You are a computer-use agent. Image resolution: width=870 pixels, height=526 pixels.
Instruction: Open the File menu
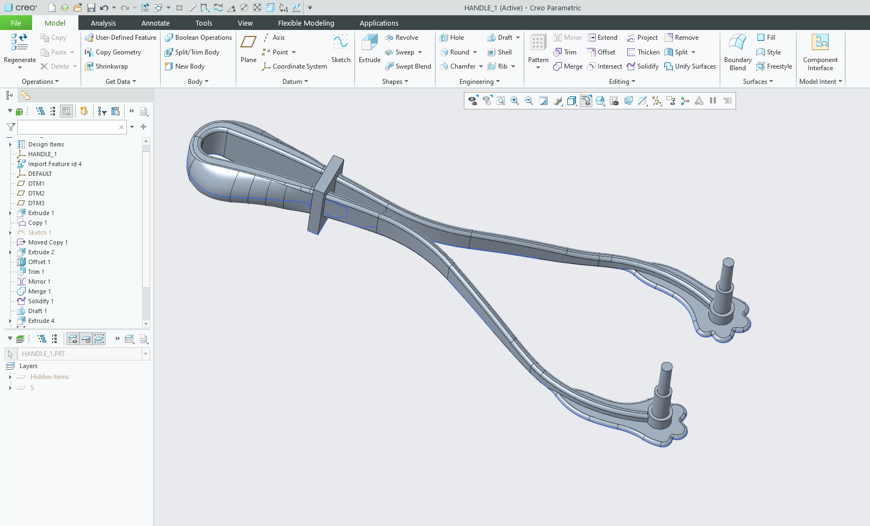16,23
